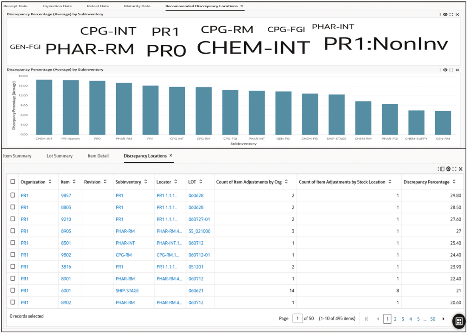Click the eye icon on tag cloud panel
This screenshot has width=467, height=333.
[x=445, y=15]
